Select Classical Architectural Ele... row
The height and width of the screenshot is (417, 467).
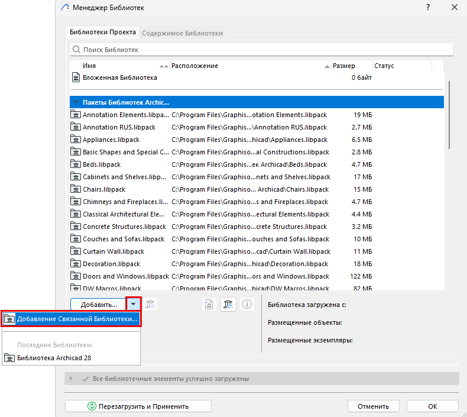point(257,214)
